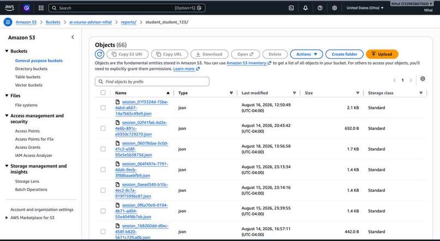
Task: Click the file icon of session_168260dd object
Action: tap(117, 226)
